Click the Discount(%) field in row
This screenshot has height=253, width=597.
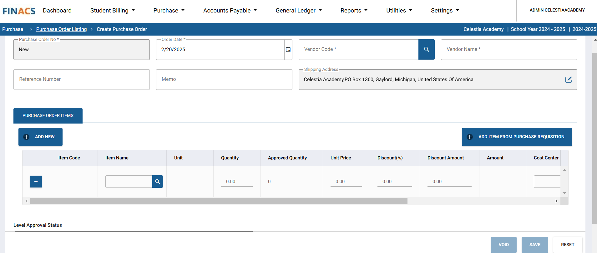coord(395,182)
